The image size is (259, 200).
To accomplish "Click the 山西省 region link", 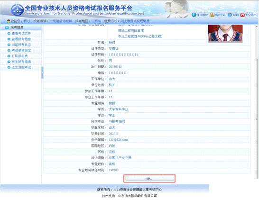I will coord(96,21).
